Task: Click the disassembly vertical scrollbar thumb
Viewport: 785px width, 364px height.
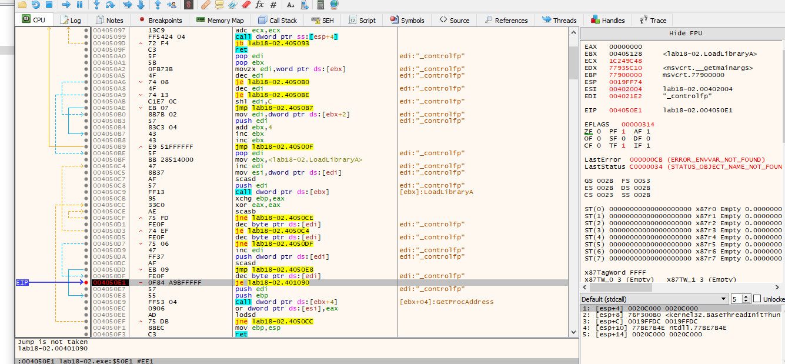Action: click(x=574, y=63)
